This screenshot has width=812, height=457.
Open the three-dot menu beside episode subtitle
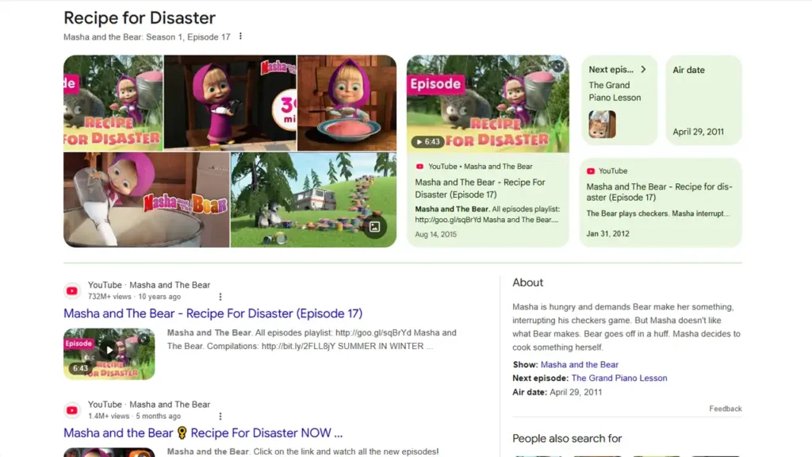pos(240,36)
